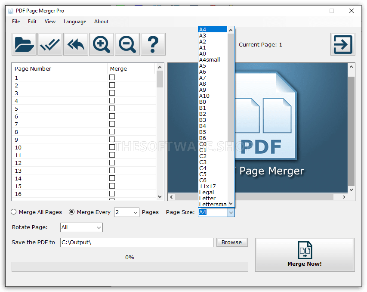367x292 pixels.
Task: Enable the Merge checkbox for page 5
Action: [x=112, y=108]
